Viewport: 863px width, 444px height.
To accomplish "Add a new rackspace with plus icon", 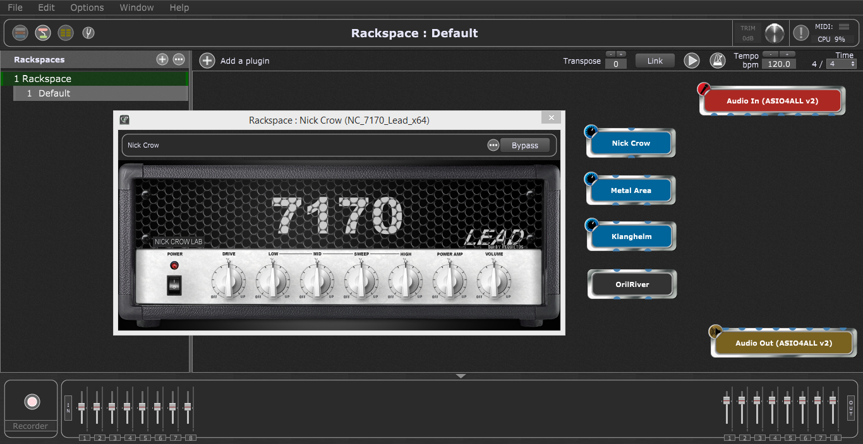I will tap(162, 59).
